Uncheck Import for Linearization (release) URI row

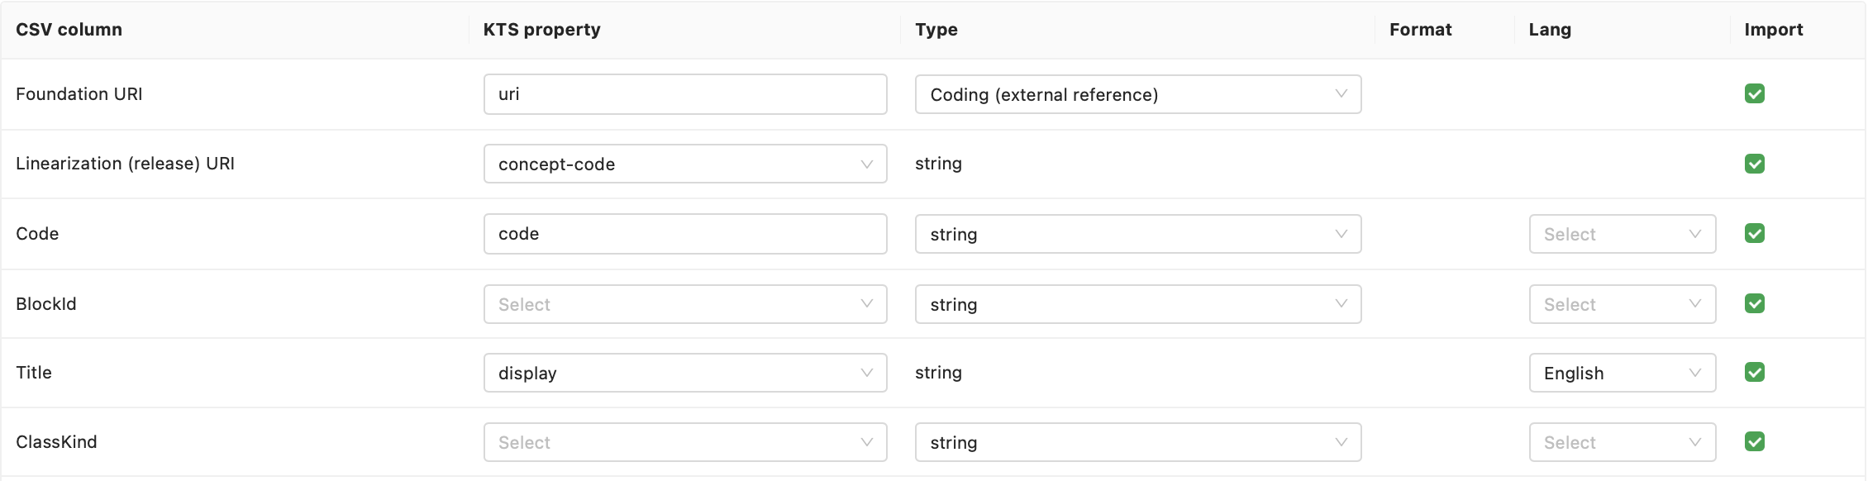[x=1754, y=164]
